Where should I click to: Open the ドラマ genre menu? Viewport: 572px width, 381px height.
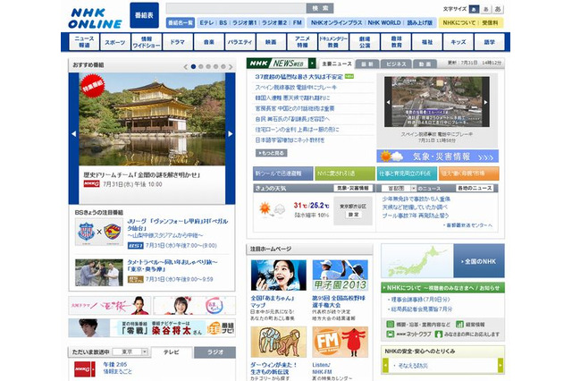pos(178,42)
